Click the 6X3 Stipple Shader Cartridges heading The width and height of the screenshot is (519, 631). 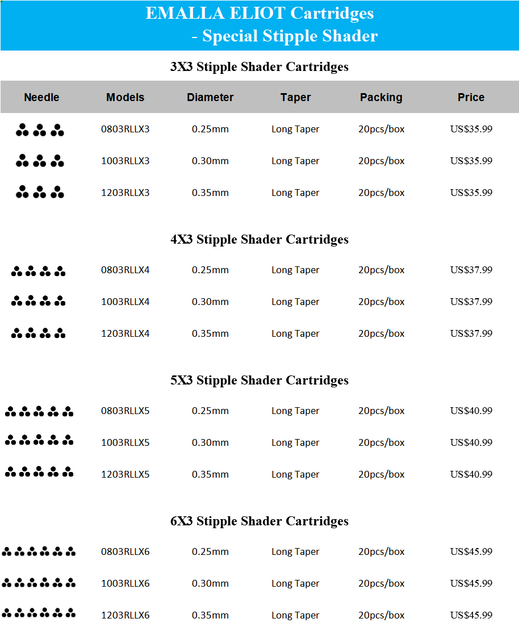(259, 521)
